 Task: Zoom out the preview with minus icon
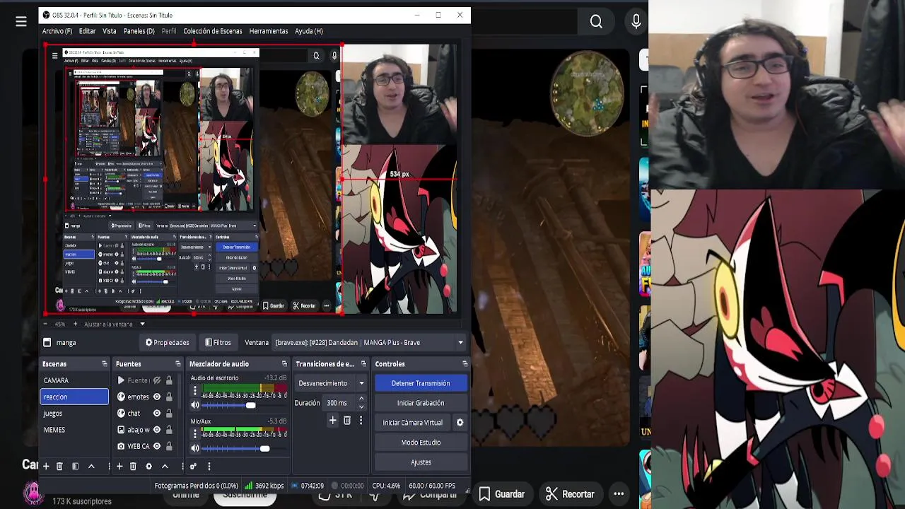pyautogui.click(x=46, y=324)
